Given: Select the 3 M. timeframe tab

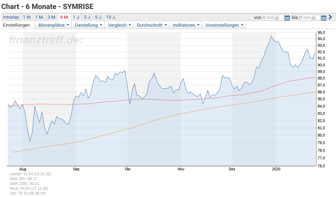Looking at the screenshot, I should tap(52, 17).
